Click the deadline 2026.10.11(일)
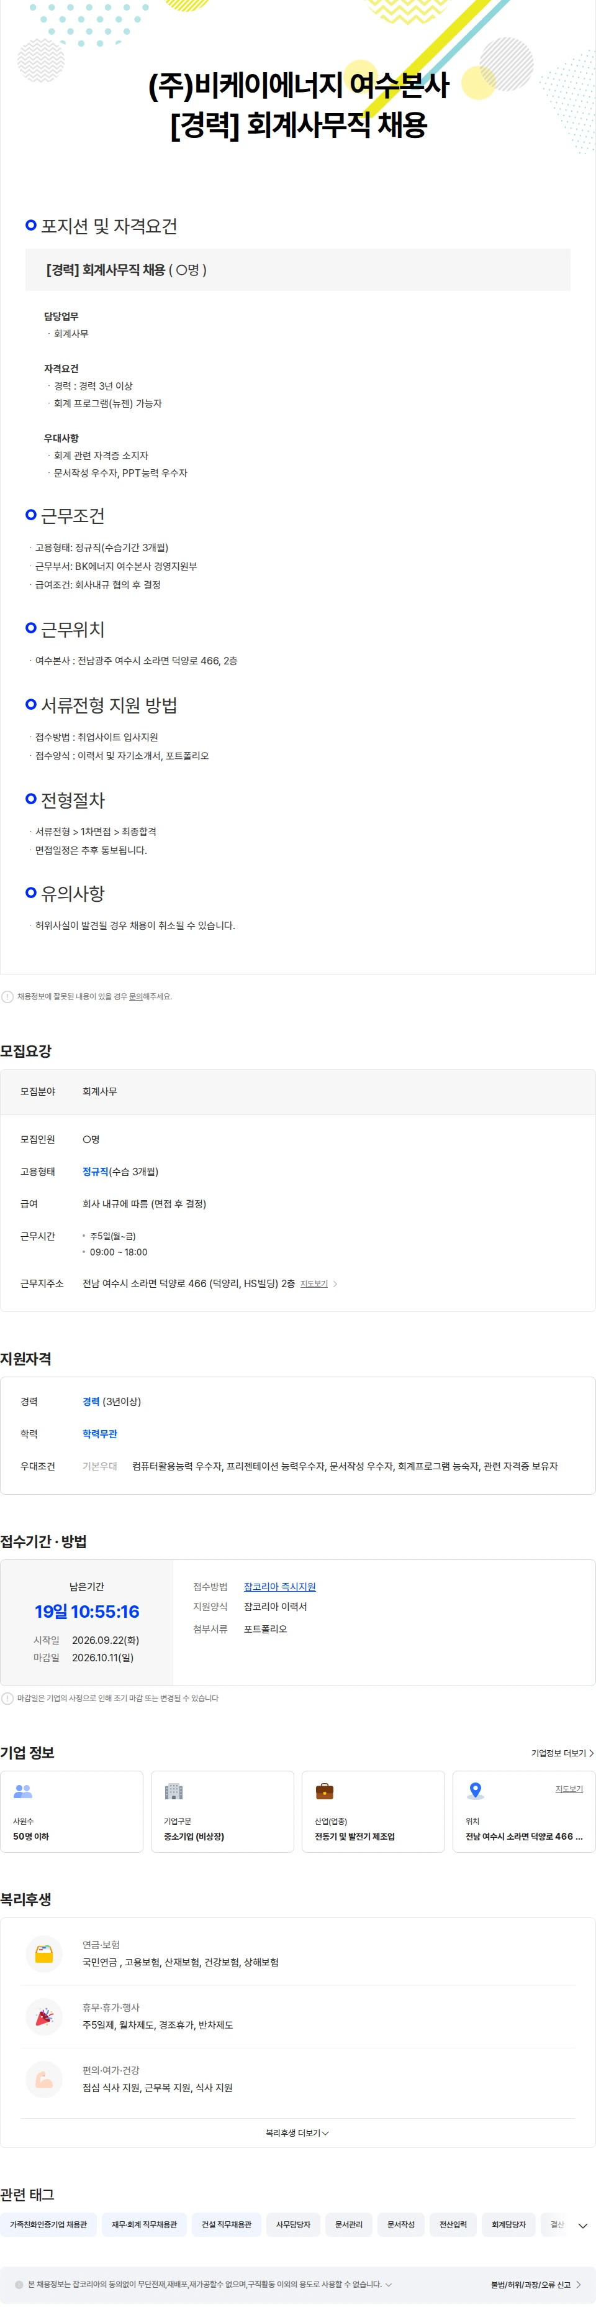The height and width of the screenshot is (2317, 596). click(102, 1658)
